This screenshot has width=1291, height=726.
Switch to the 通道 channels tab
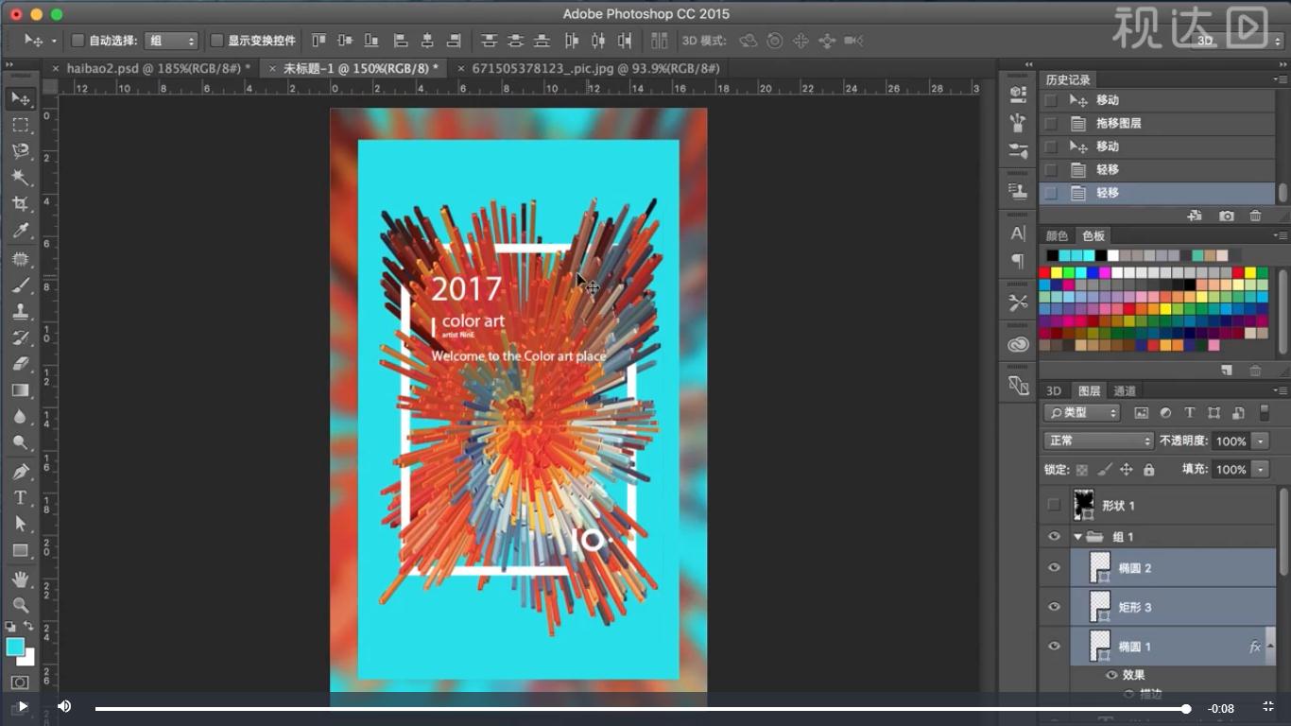(1125, 391)
